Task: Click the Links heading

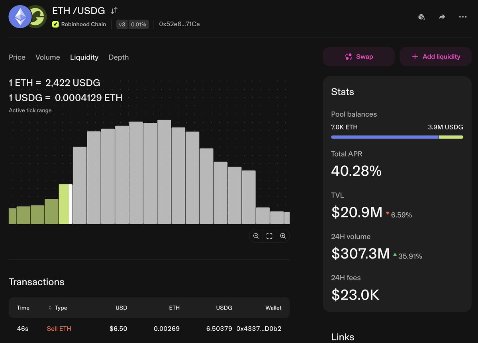Action: pos(343,337)
